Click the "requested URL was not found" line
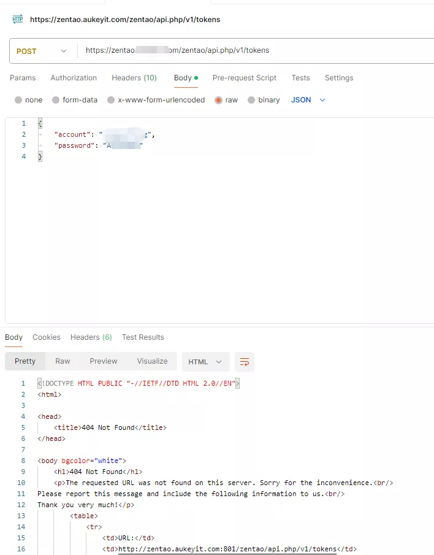 pyautogui.click(x=223, y=483)
